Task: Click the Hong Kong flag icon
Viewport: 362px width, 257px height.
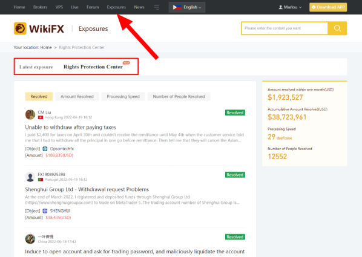Action: click(41, 117)
